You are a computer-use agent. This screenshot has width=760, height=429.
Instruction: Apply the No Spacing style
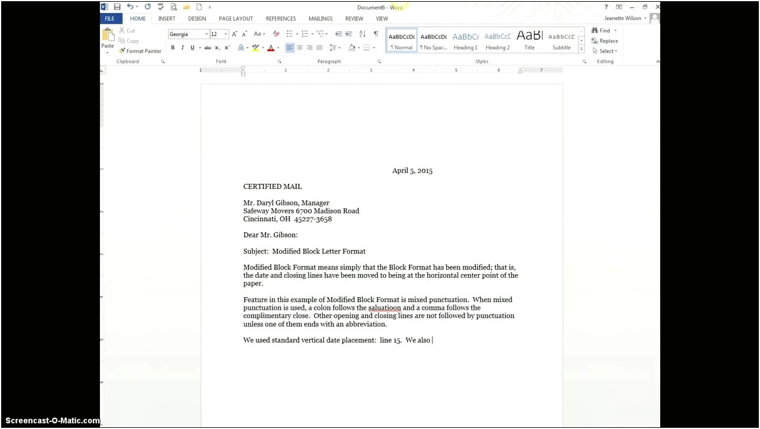[433, 41]
